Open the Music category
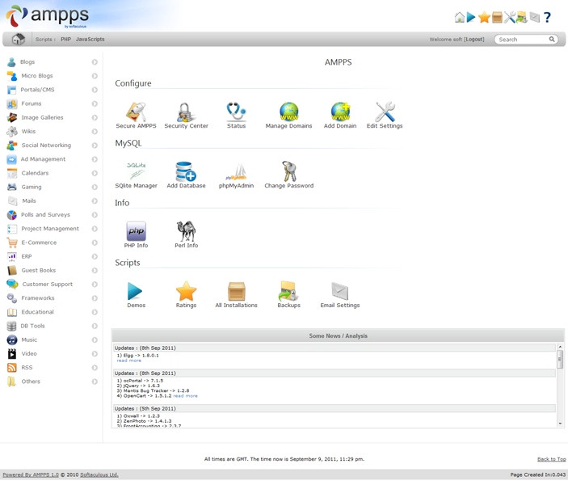568x485 pixels. coord(29,339)
